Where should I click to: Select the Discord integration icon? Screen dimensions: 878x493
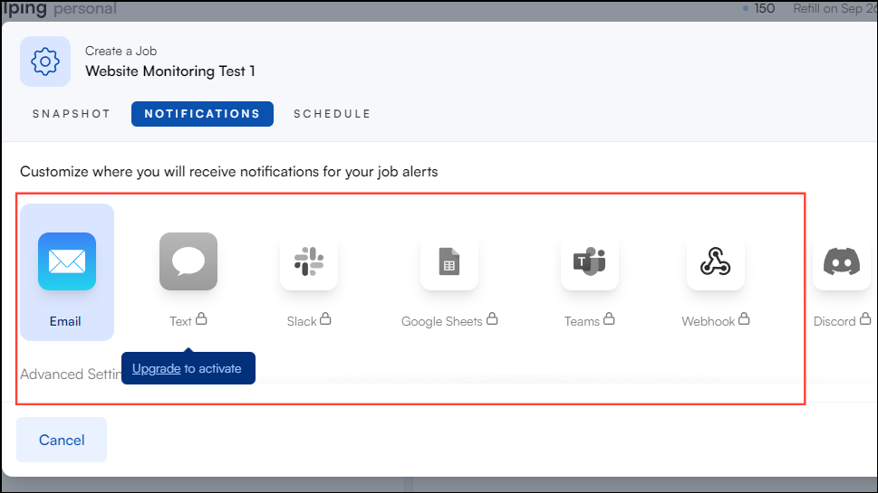point(842,261)
